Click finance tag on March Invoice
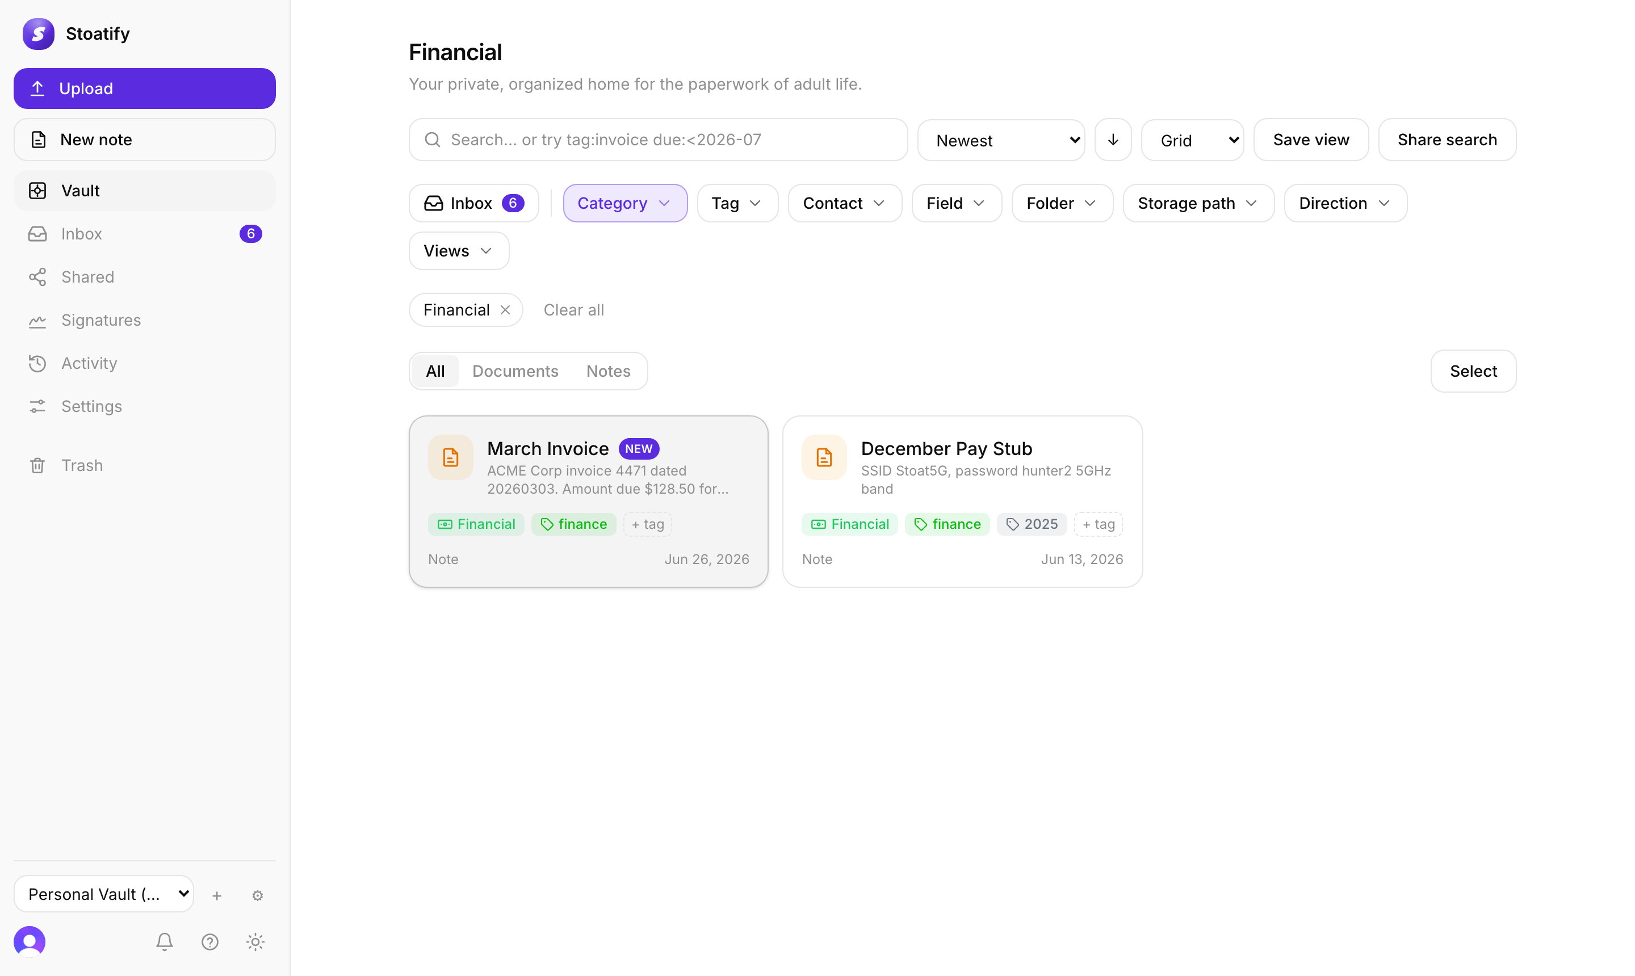1635x976 pixels. coord(574,524)
